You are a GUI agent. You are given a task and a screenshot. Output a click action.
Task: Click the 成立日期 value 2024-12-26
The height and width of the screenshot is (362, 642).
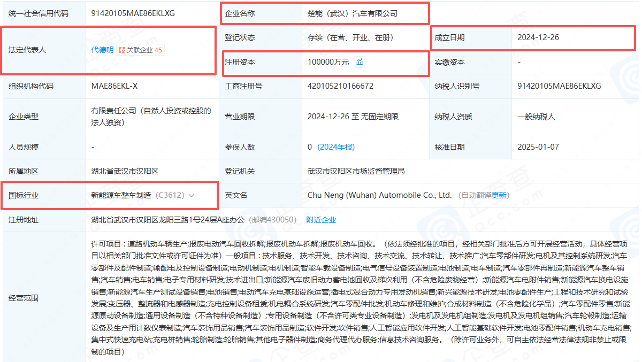click(538, 37)
